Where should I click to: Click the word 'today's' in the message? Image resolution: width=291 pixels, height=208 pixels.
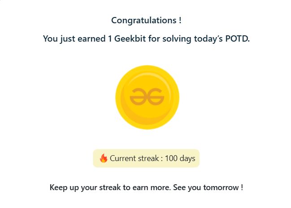tap(208, 39)
